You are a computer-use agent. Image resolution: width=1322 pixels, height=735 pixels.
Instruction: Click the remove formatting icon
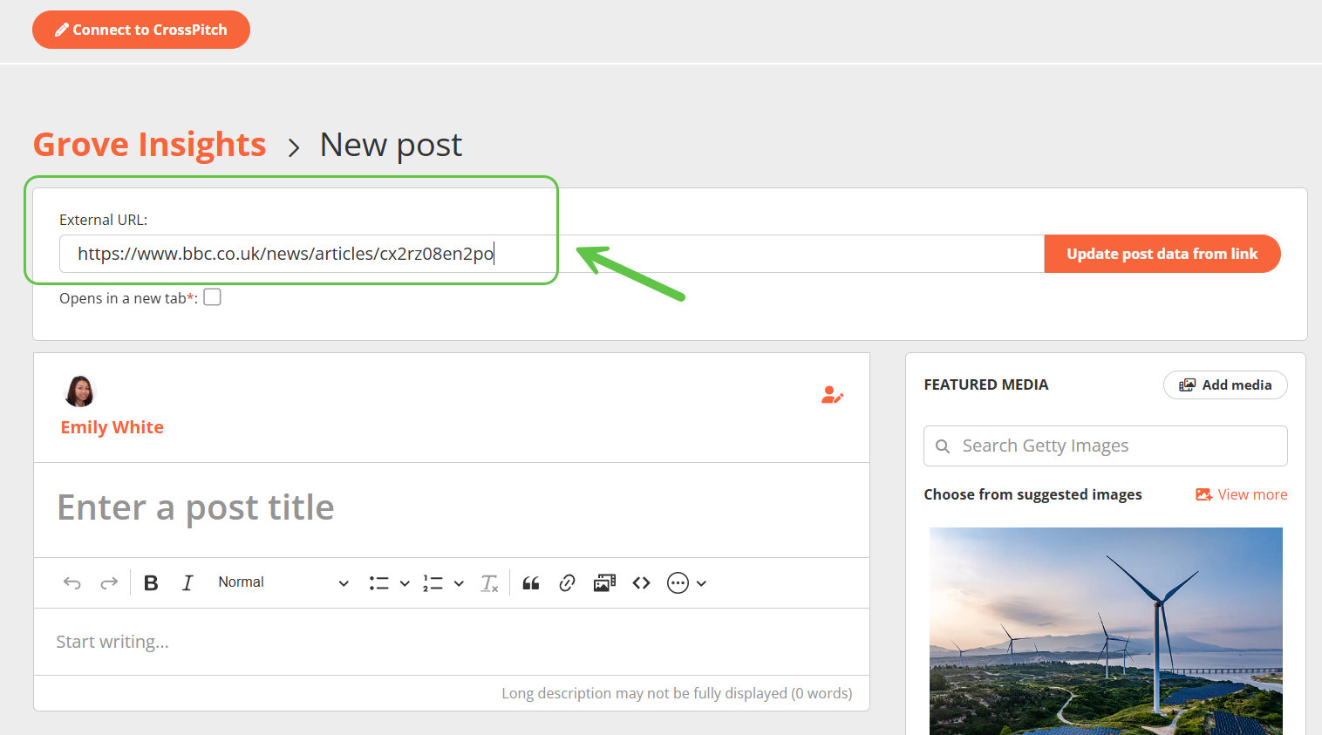point(489,583)
